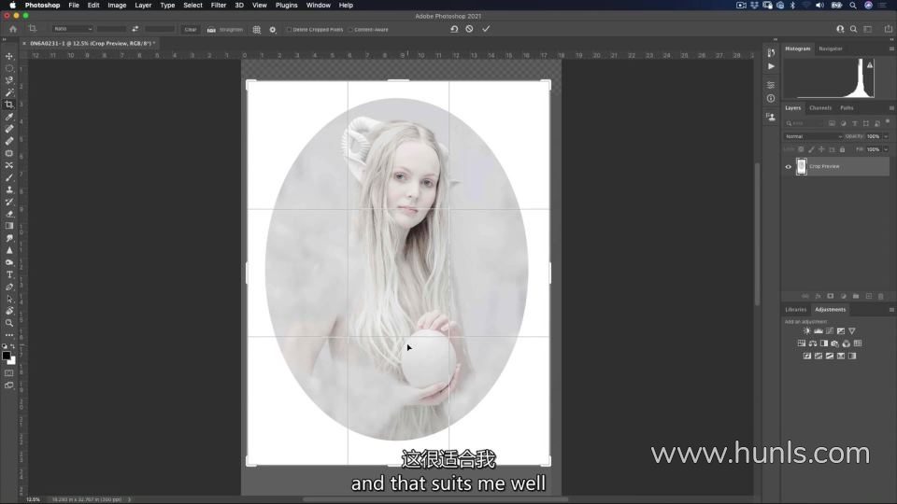Open the Properties panel sliders icon
Screen dimensions: 897x504
[x=771, y=85]
